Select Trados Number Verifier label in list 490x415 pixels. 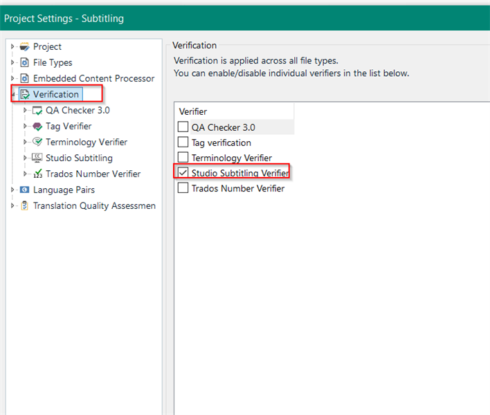pyautogui.click(x=238, y=188)
